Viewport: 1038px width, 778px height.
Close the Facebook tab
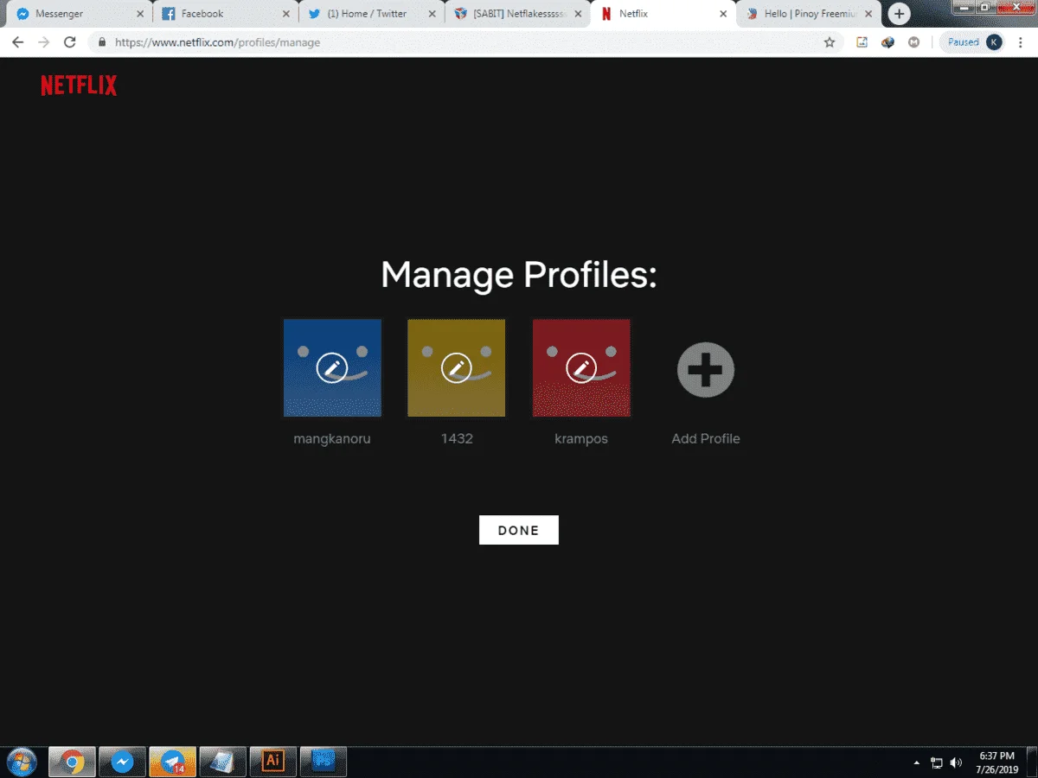pos(285,14)
